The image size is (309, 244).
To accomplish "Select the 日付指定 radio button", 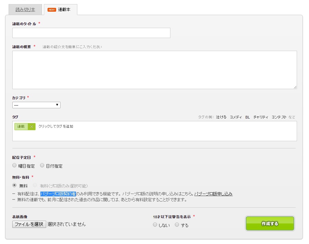I will [x=42, y=165].
